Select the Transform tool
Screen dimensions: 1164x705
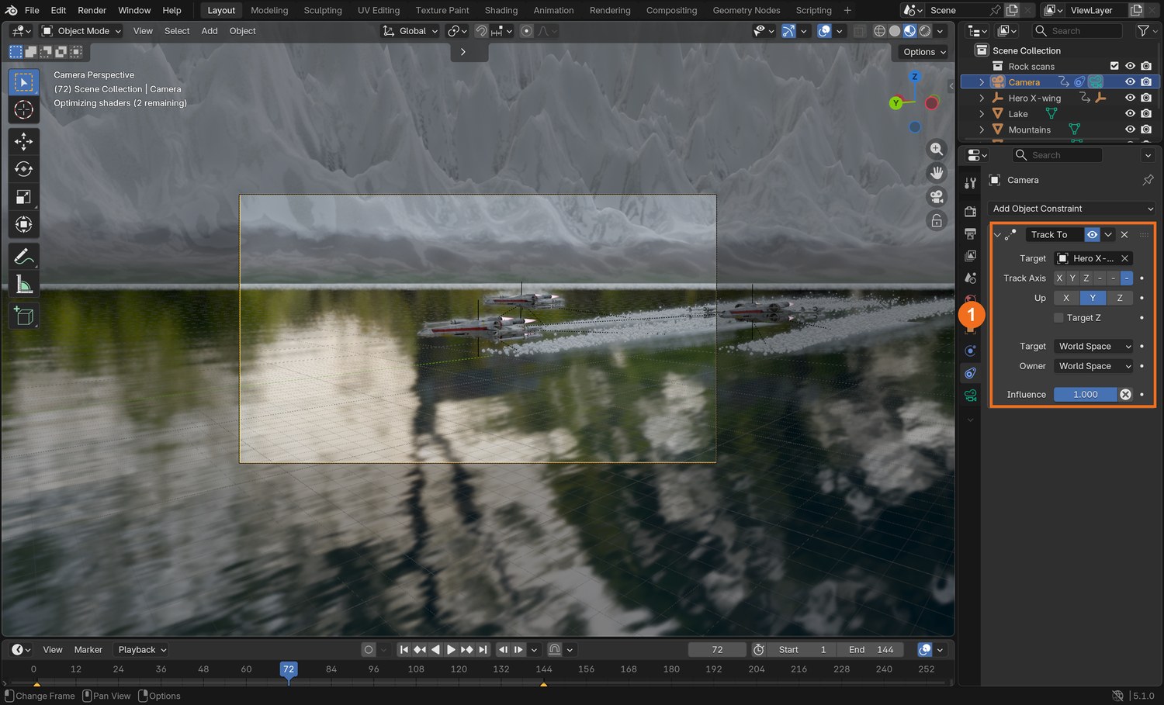click(x=24, y=225)
